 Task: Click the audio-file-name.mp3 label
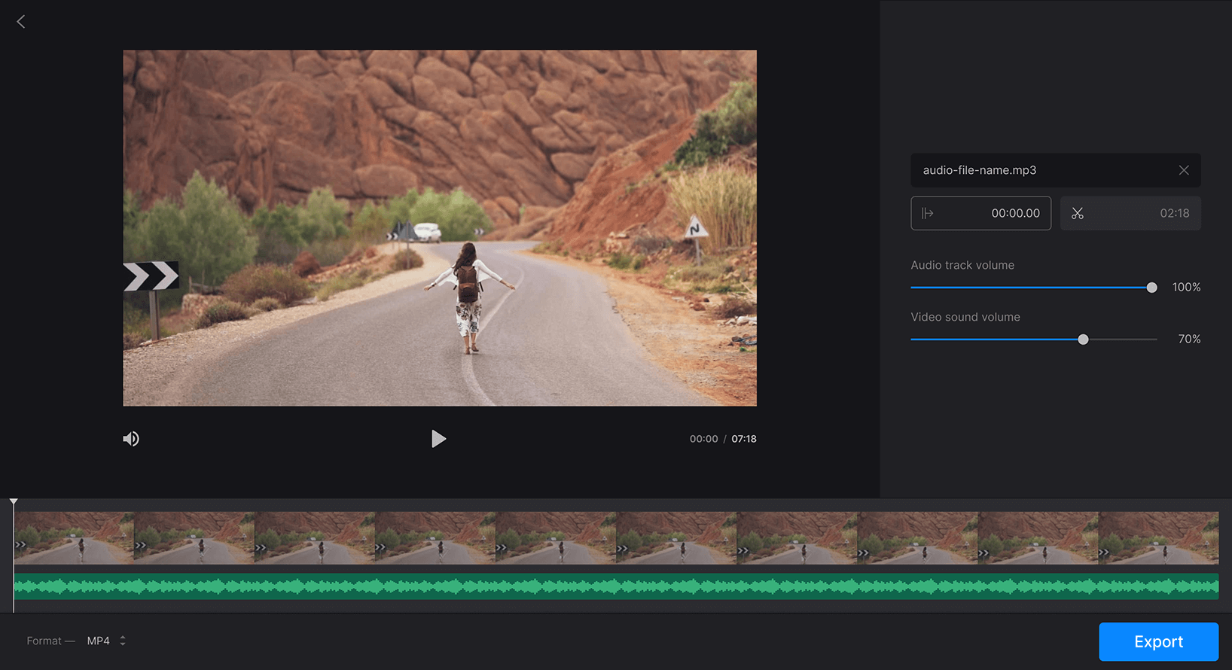[x=979, y=170]
